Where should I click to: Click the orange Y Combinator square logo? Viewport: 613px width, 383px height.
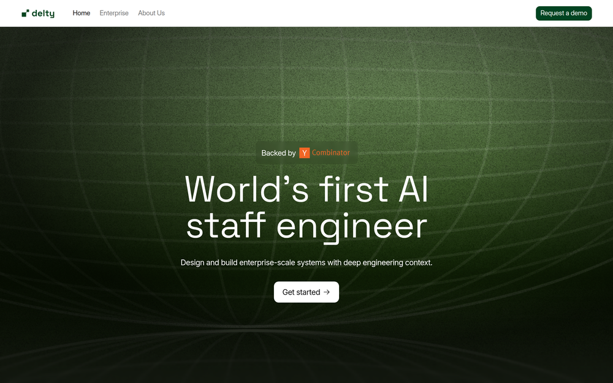tap(305, 153)
